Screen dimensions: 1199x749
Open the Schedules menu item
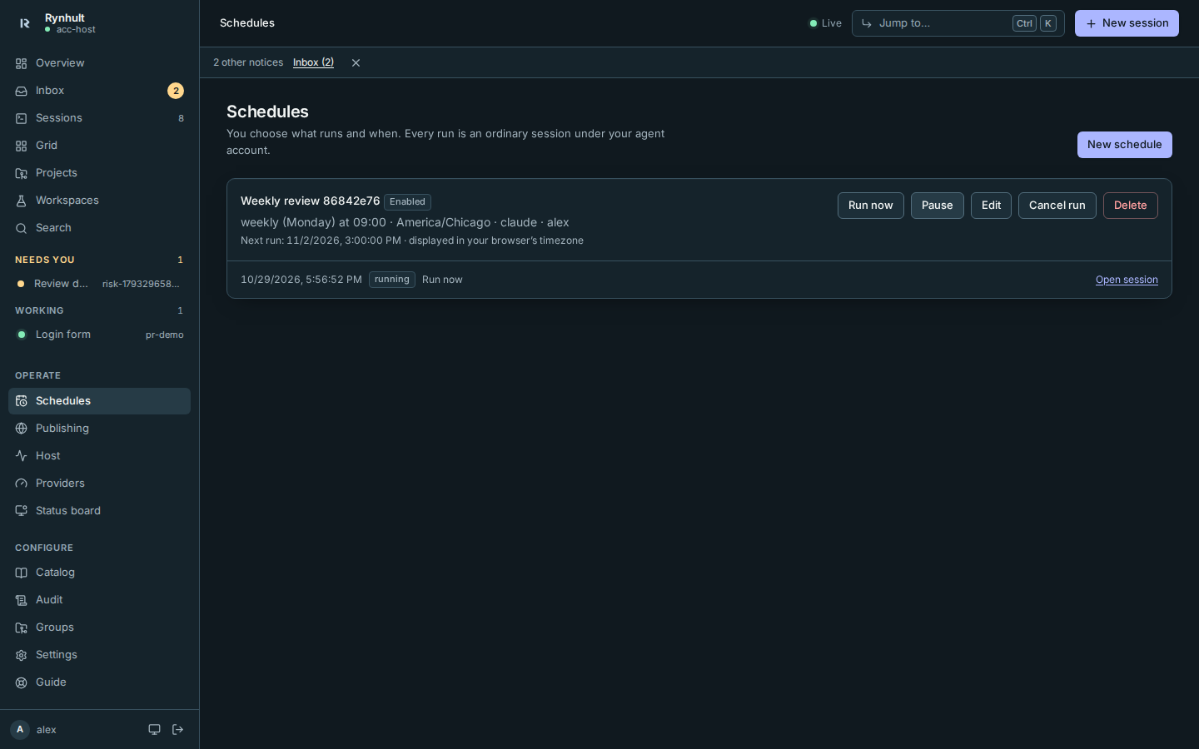[x=99, y=401]
